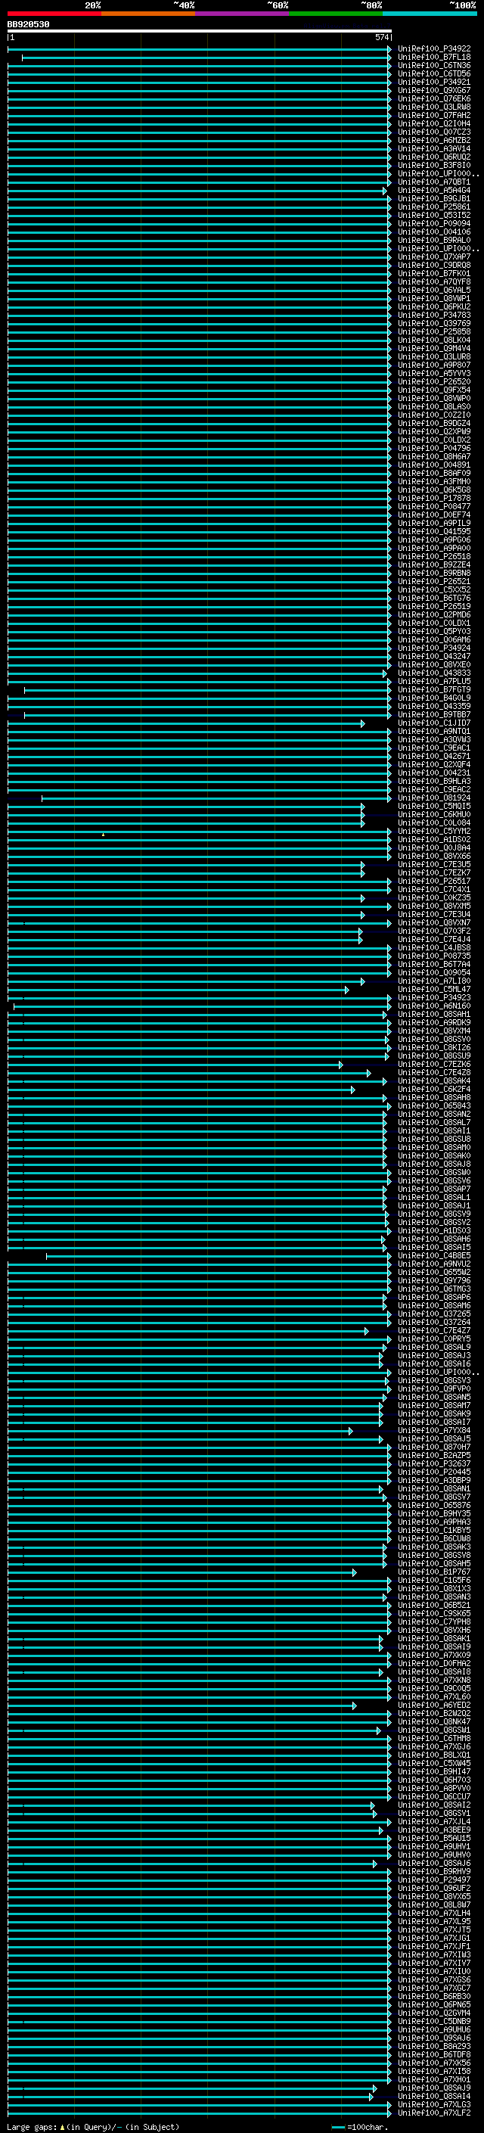The height and width of the screenshot is (2133, 484).
Task: Click the cyan =100char. scale legend line
Action: [x=337, y=2127]
